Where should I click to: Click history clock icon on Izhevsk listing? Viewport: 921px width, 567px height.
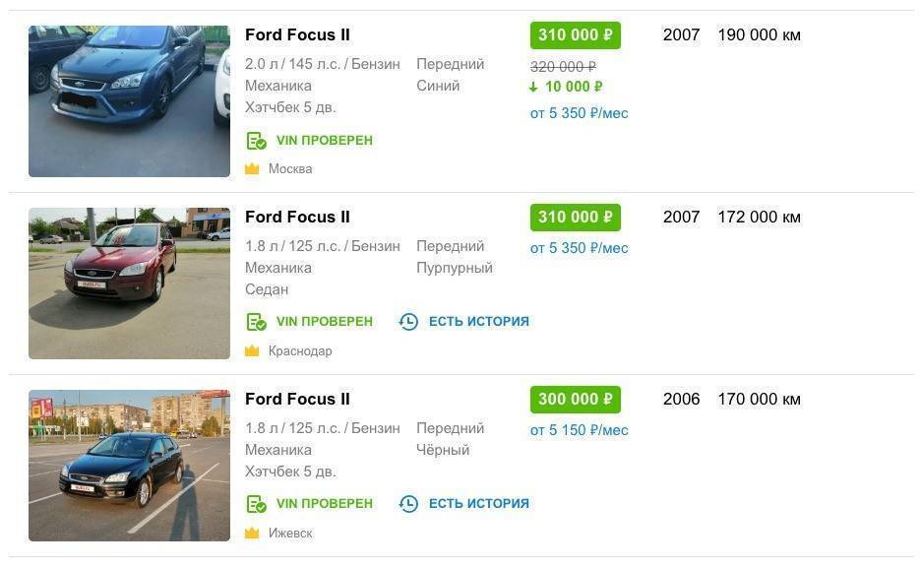[408, 504]
